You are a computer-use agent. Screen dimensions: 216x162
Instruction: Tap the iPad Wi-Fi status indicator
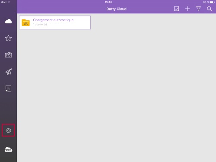tap(6, 2)
